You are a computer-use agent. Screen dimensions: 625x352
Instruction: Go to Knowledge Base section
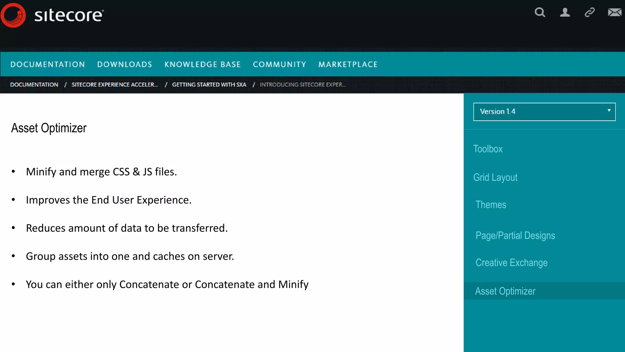pos(203,64)
